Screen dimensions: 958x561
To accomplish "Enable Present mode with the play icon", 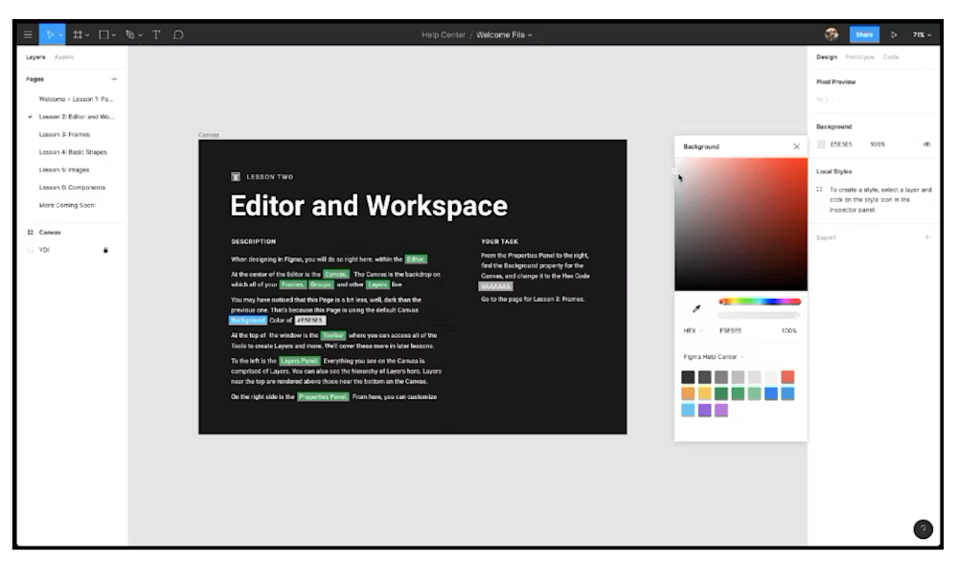I will pos(895,34).
